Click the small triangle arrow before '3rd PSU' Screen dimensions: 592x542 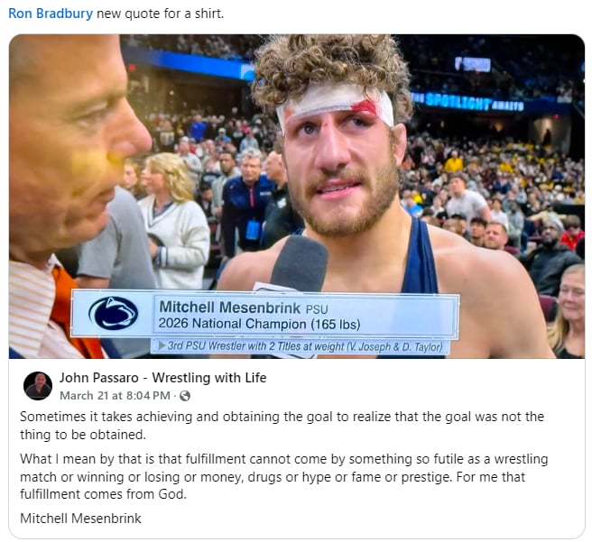coord(162,346)
